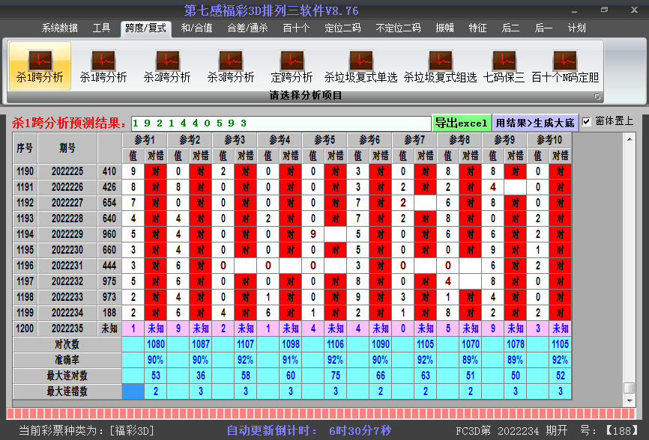Click the draw number 975 cell

pyautogui.click(x=109, y=281)
